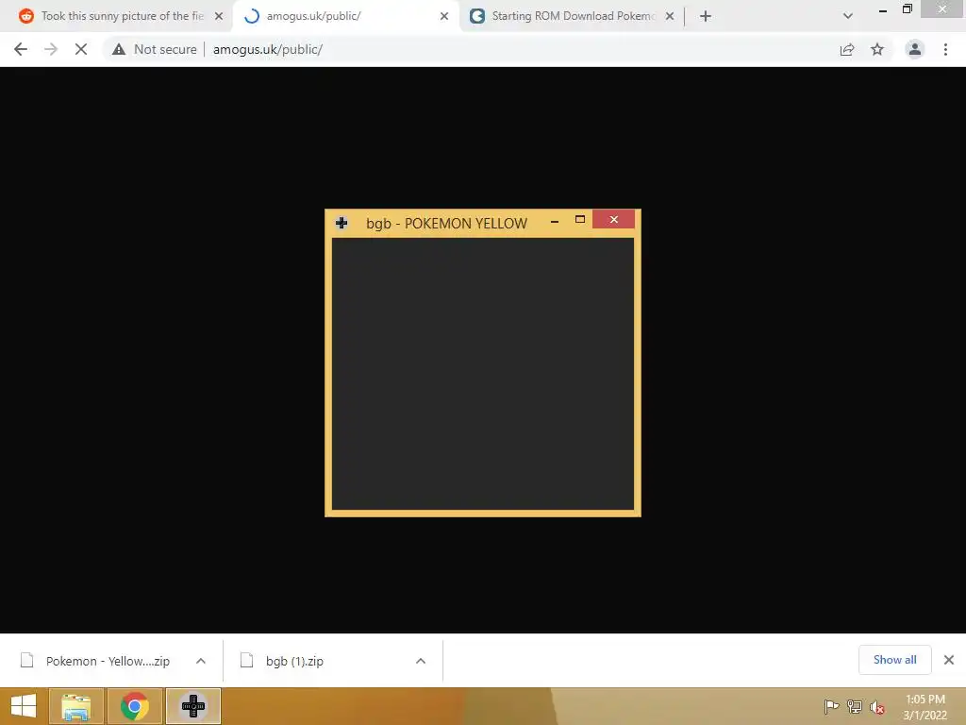Switch to the amogus.uk/public/ tab
The image size is (966, 725).
pos(345,16)
